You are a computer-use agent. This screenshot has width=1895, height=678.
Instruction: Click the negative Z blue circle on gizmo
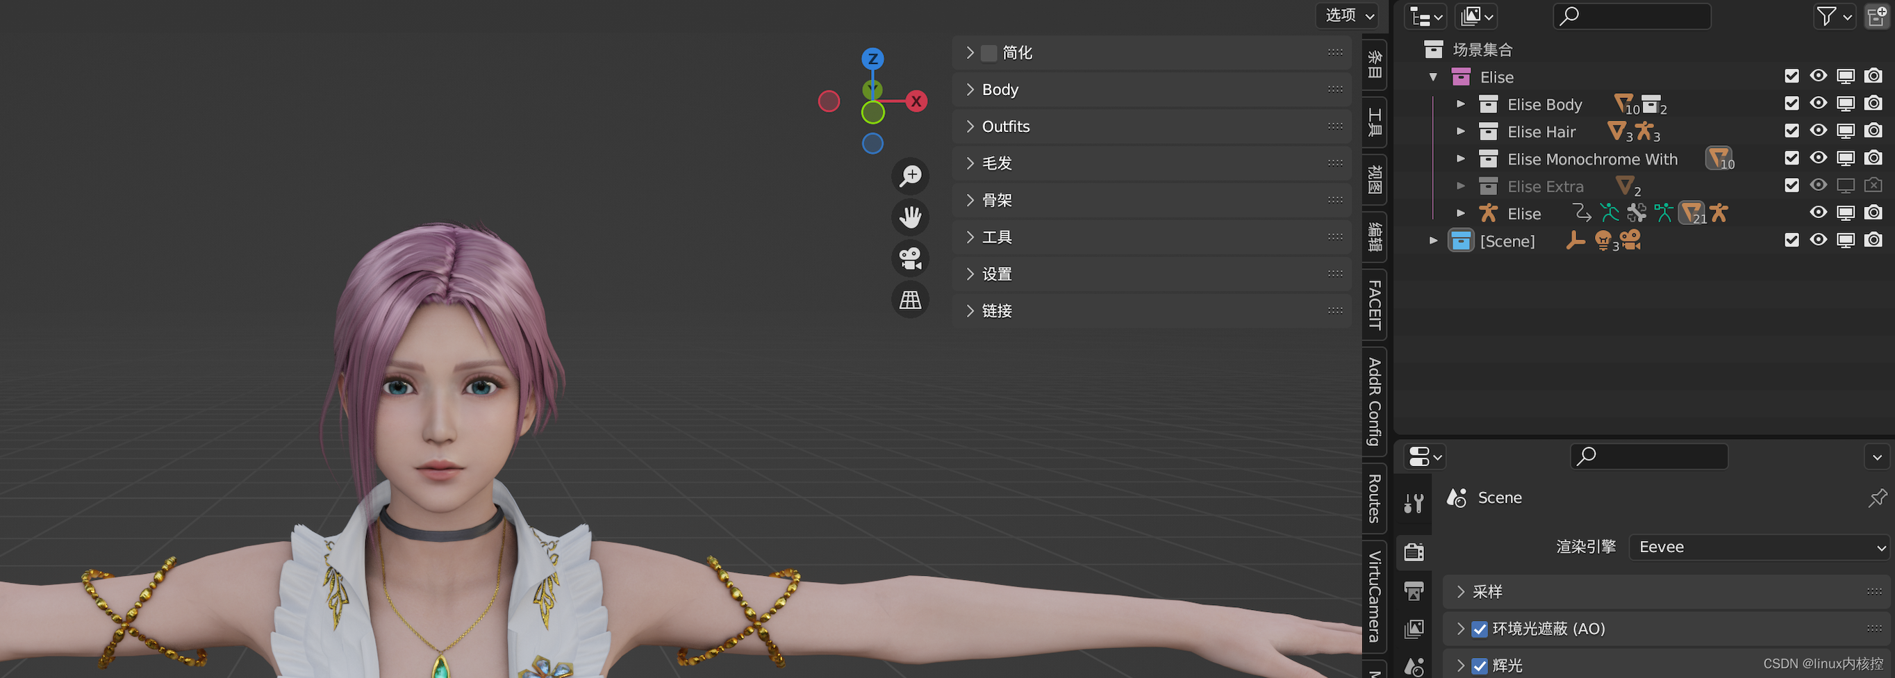point(872,143)
